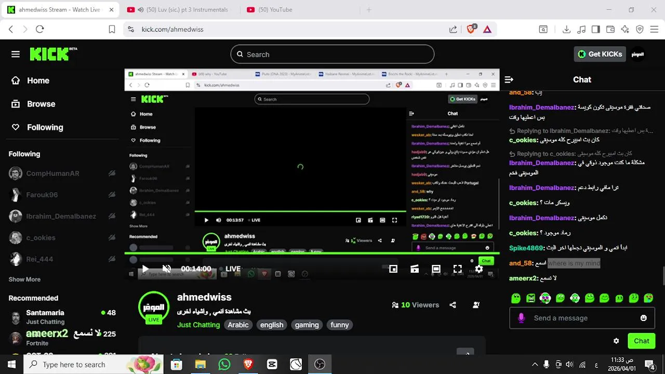The image size is (665, 374).
Task: Open clip creation from the player controls
Action: coord(415,269)
